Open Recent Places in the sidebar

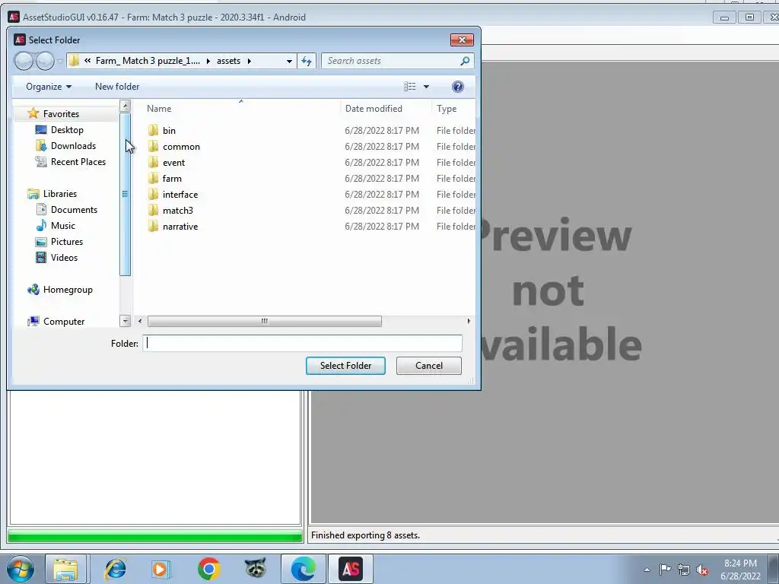pyautogui.click(x=78, y=161)
